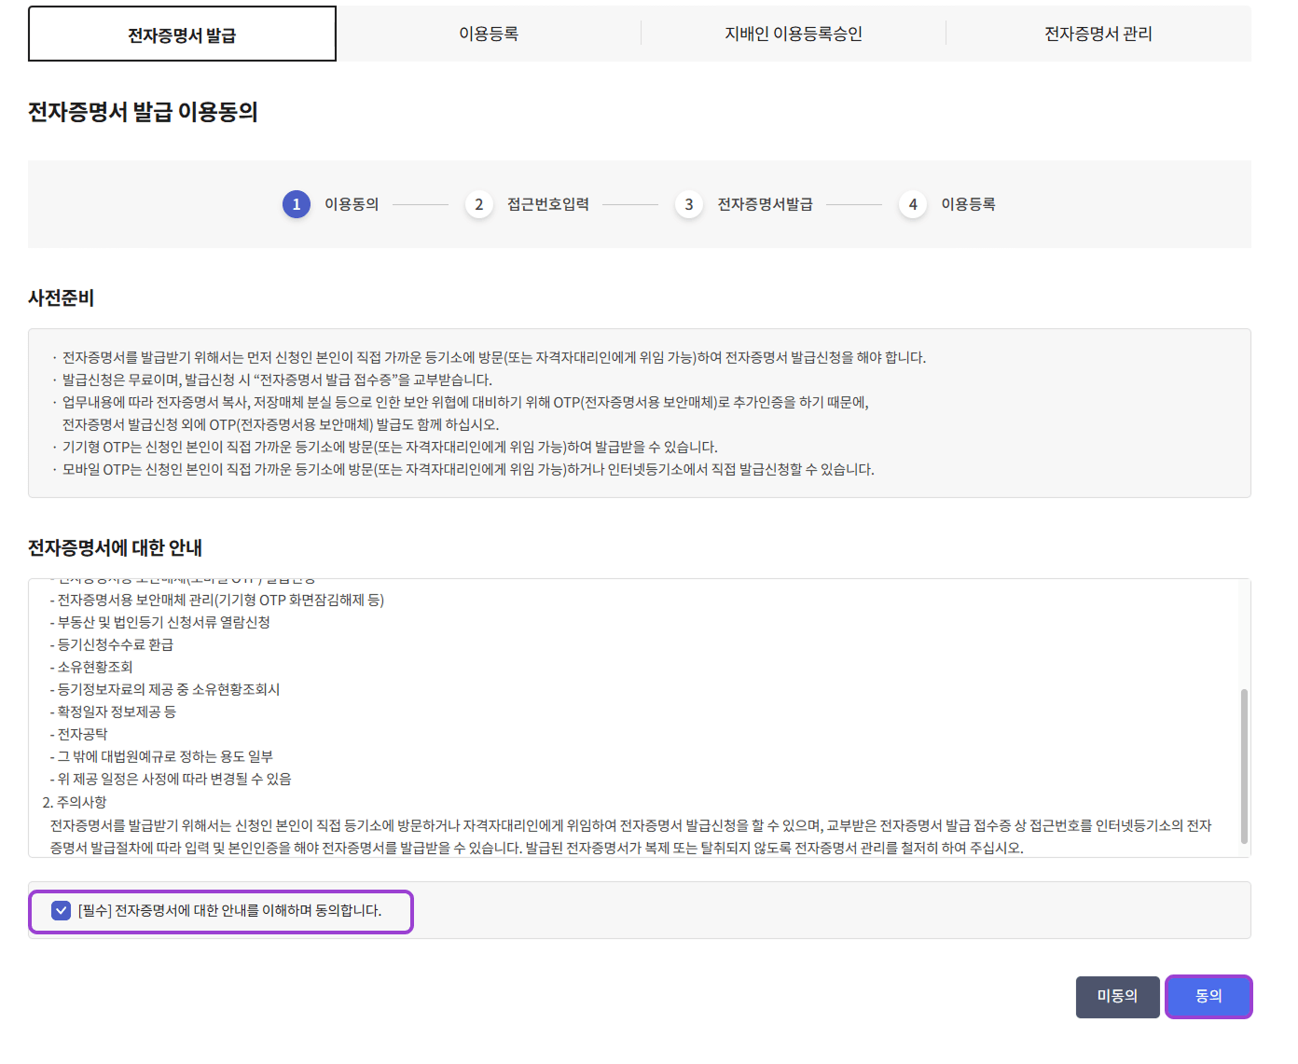
Task: Click the line '- 전자공탁'
Action: coord(78,734)
